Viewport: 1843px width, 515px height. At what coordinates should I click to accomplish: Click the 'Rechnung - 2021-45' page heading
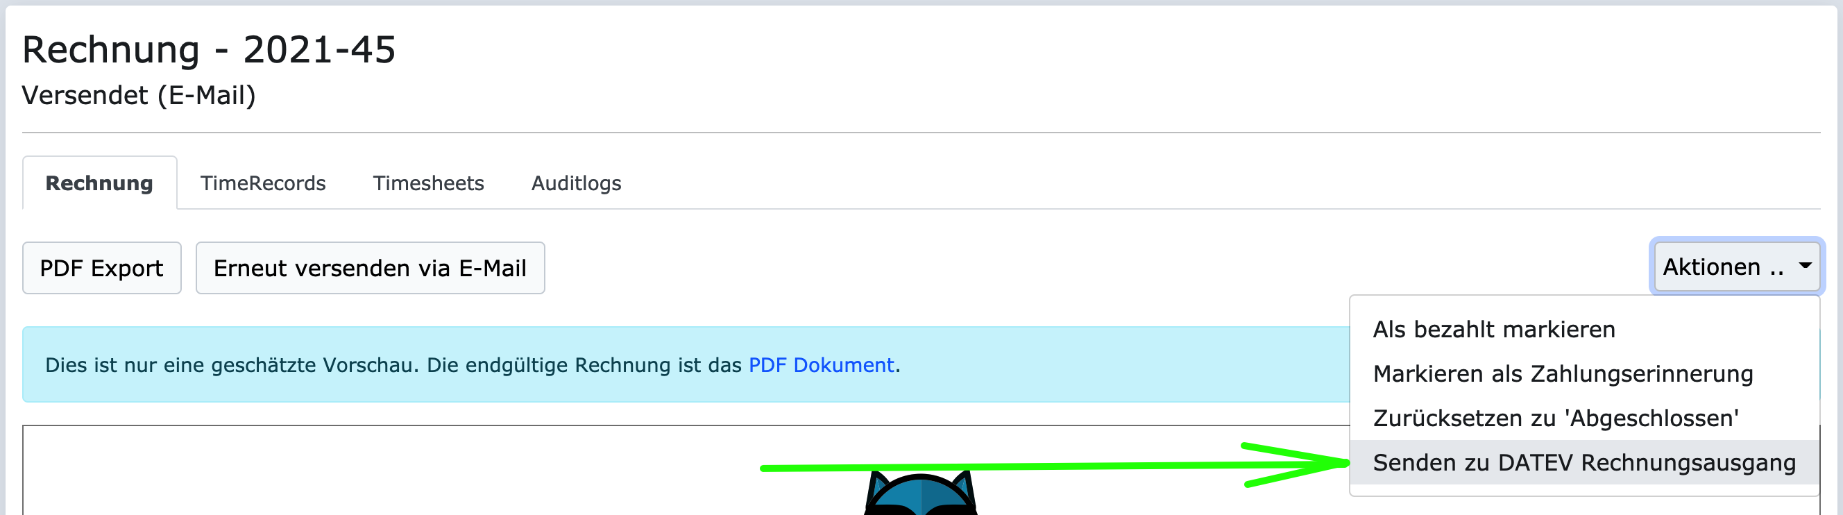[x=208, y=49]
